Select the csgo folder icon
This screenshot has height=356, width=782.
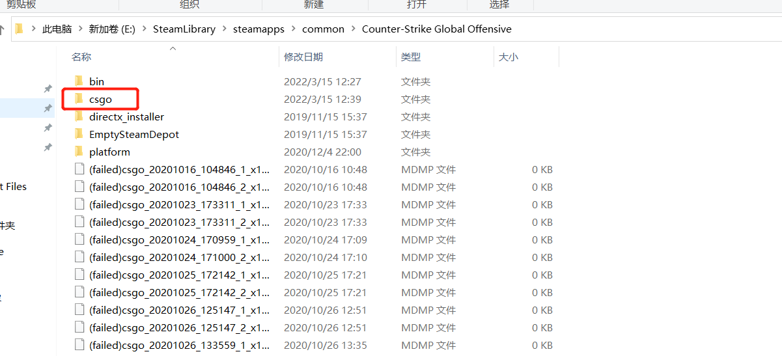coord(79,99)
